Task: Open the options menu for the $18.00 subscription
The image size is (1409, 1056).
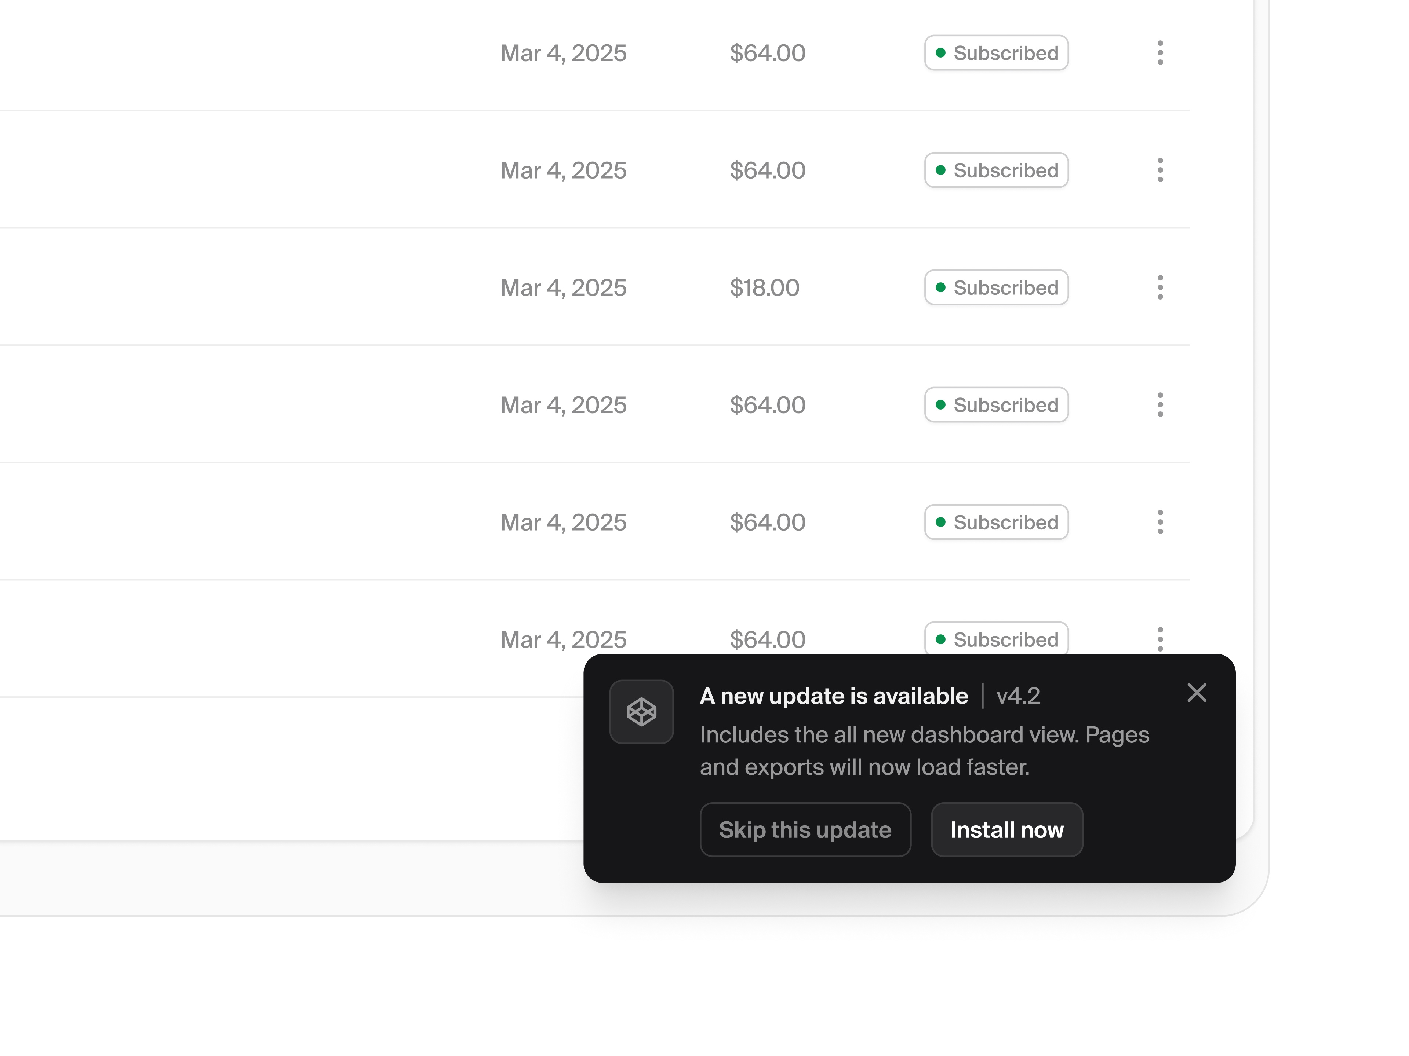Action: point(1161,288)
